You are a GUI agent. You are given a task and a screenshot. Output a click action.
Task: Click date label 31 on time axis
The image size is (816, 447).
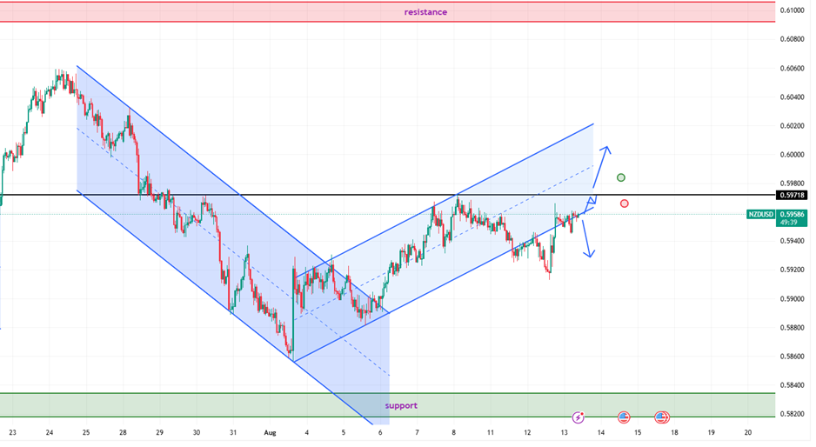[233, 432]
